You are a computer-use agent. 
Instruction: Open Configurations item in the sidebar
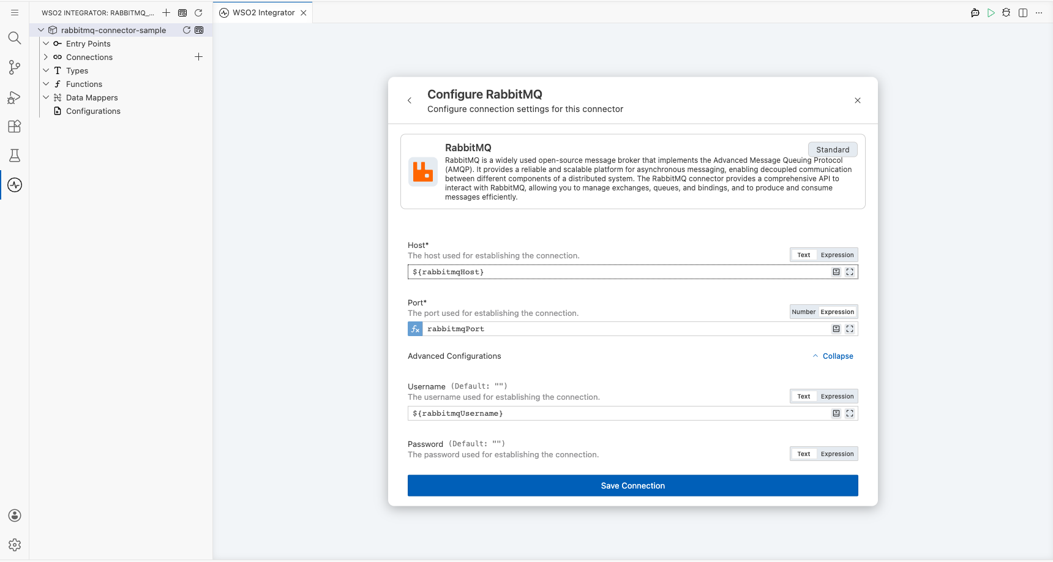[x=93, y=111]
